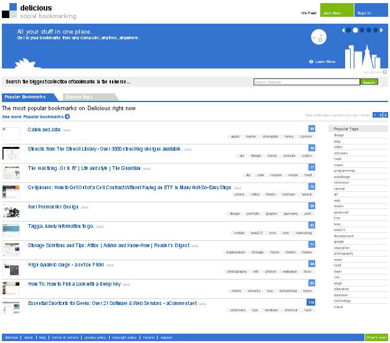This screenshot has height=343, width=390.
Task: Click thumbnail of Stencil Library bookmark
Action: pyautogui.click(x=11, y=153)
